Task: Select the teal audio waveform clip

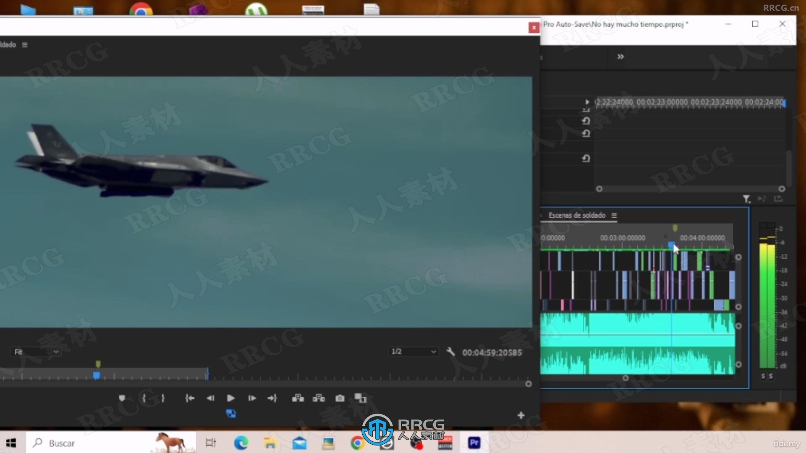Action: pos(637,343)
